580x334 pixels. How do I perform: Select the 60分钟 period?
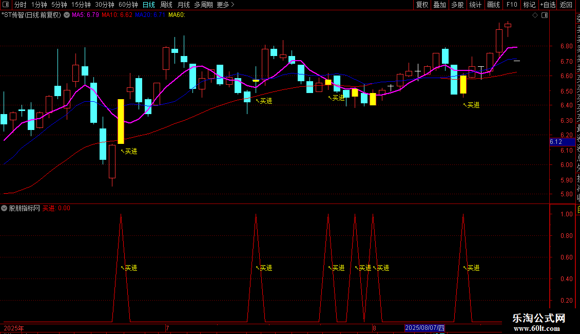(x=128, y=5)
